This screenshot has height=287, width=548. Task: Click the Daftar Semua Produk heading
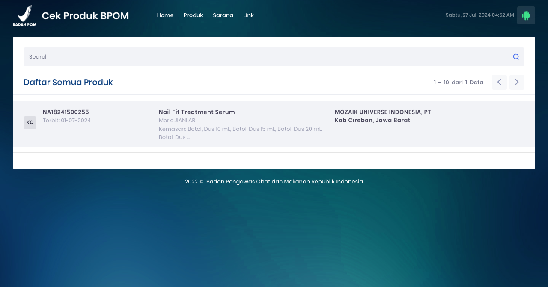pos(68,82)
